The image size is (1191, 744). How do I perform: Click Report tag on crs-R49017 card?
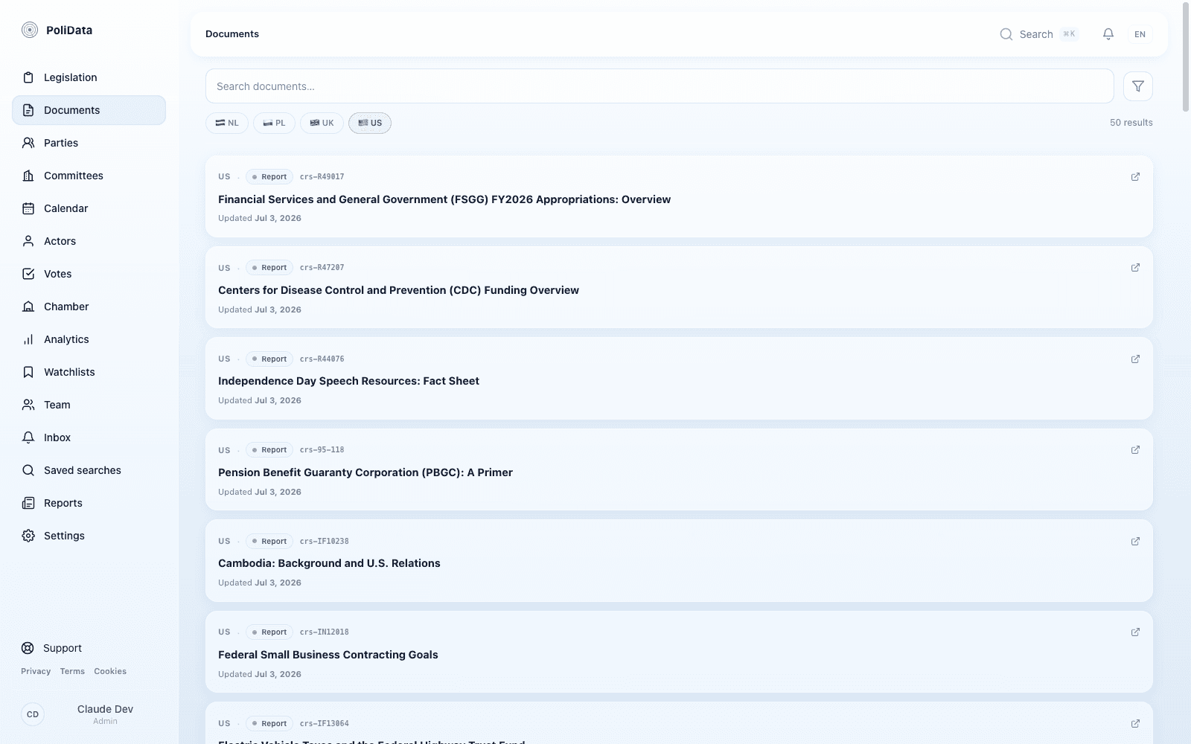tap(269, 177)
